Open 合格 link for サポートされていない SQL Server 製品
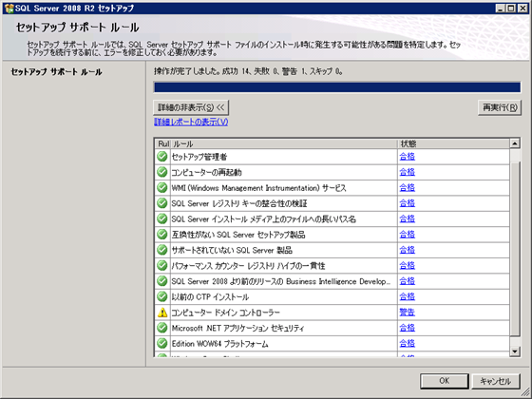This screenshot has width=532, height=399. 408,250
